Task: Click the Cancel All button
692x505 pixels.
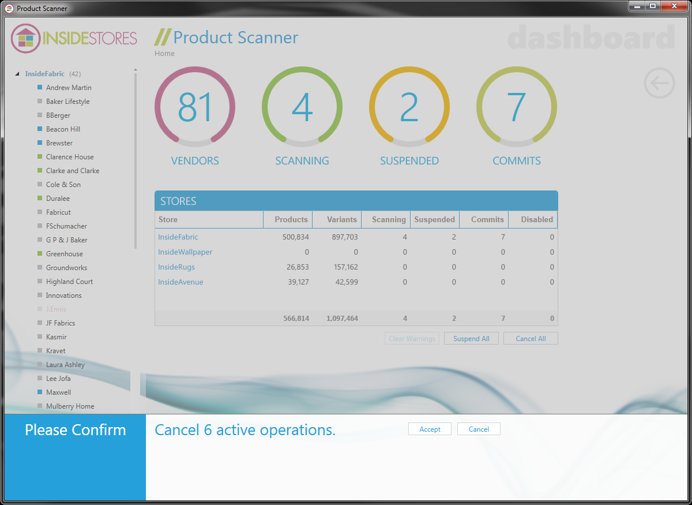Action: tap(531, 339)
